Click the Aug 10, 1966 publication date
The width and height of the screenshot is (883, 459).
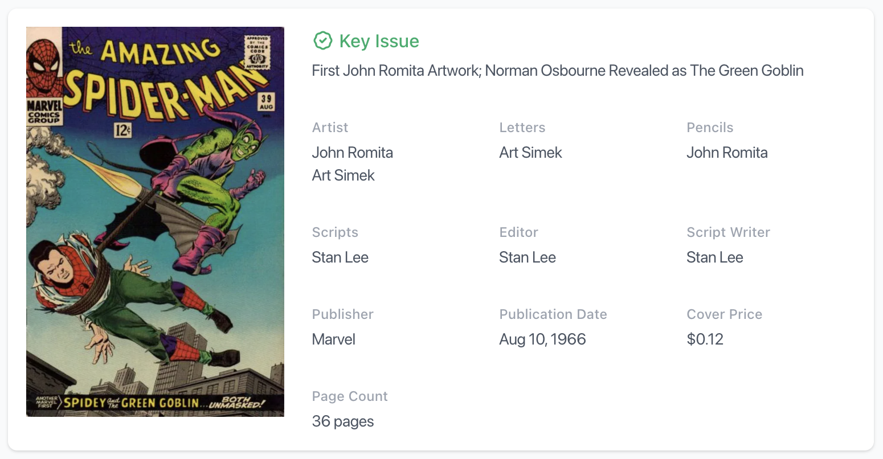[543, 339]
